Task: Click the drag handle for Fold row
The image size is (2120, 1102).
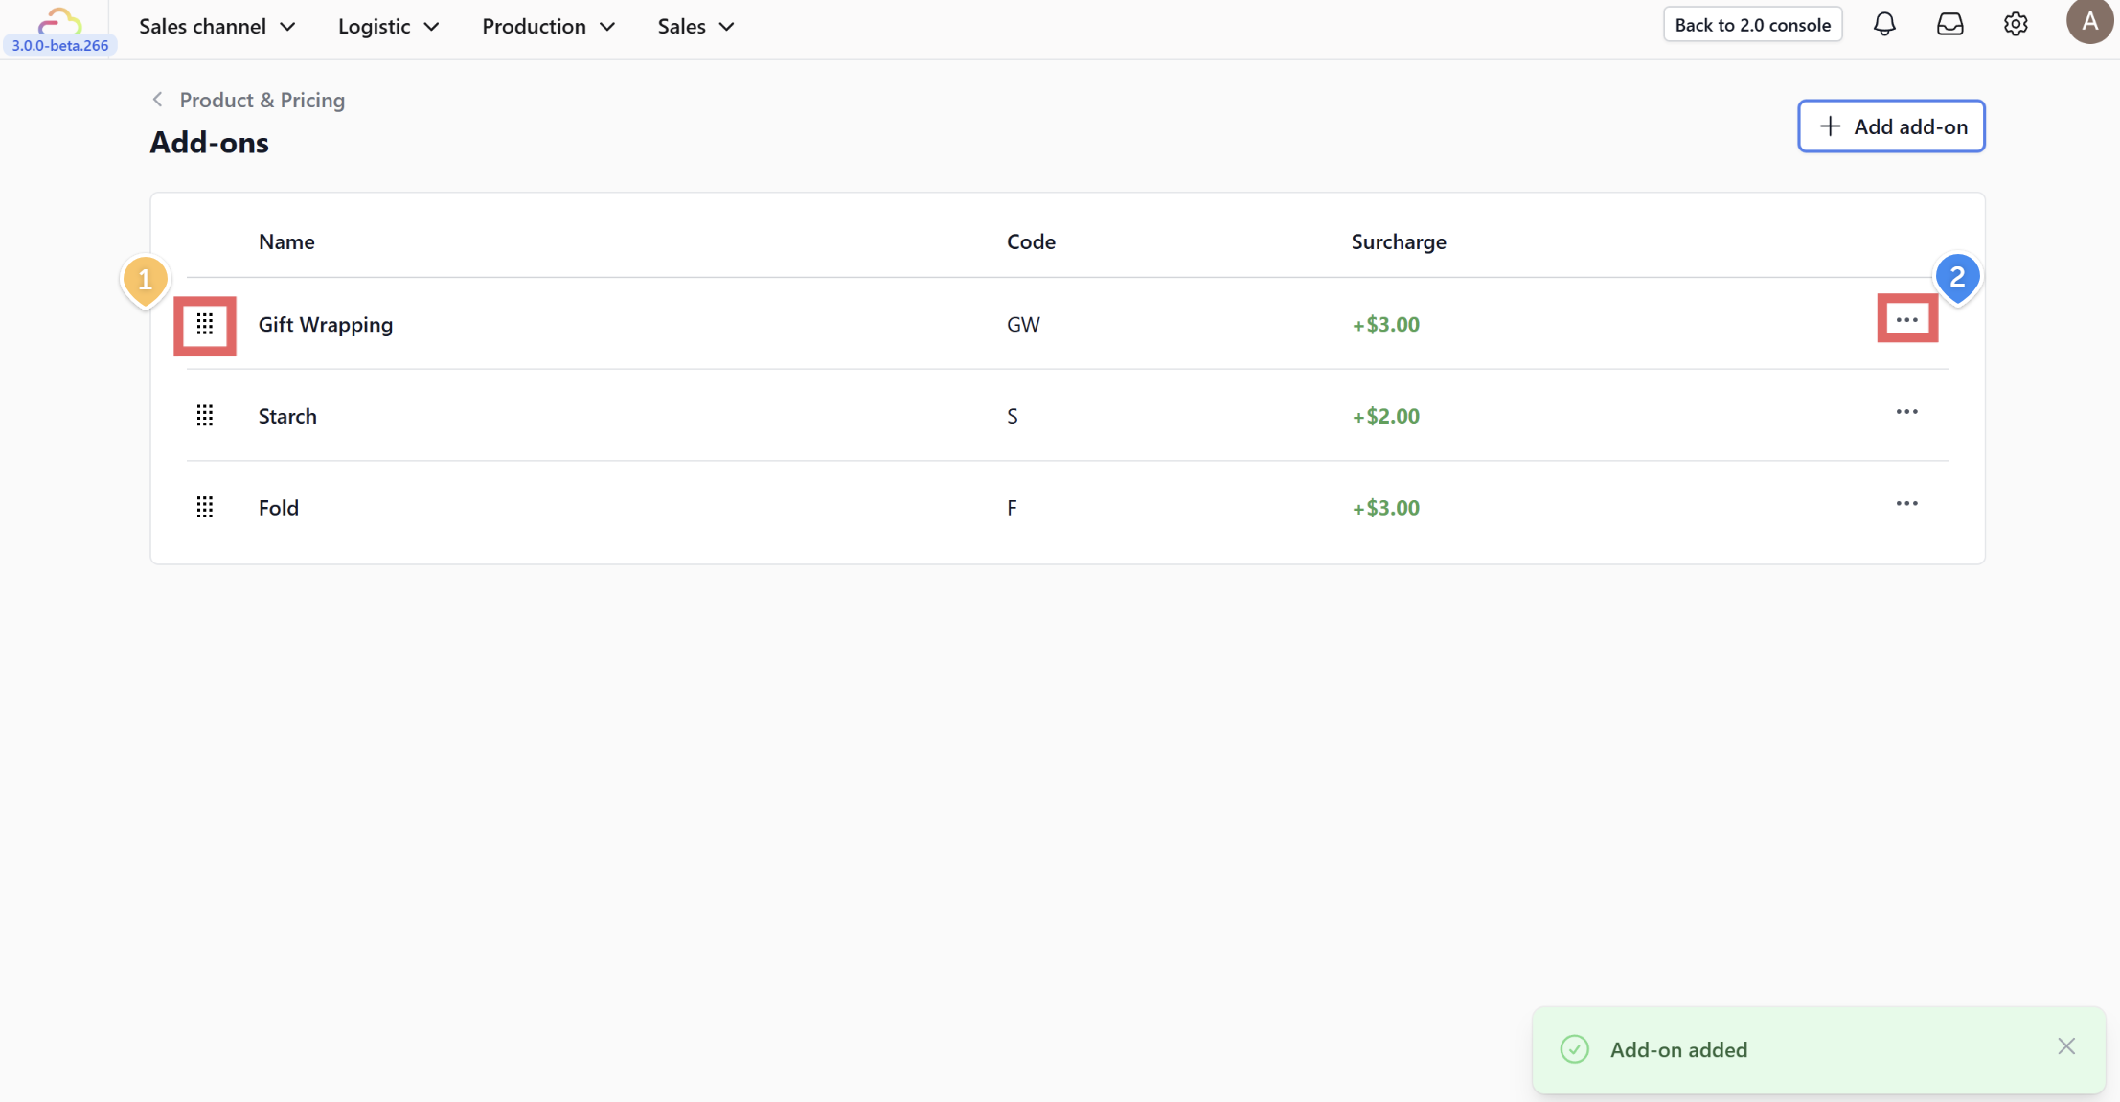Action: coord(205,508)
